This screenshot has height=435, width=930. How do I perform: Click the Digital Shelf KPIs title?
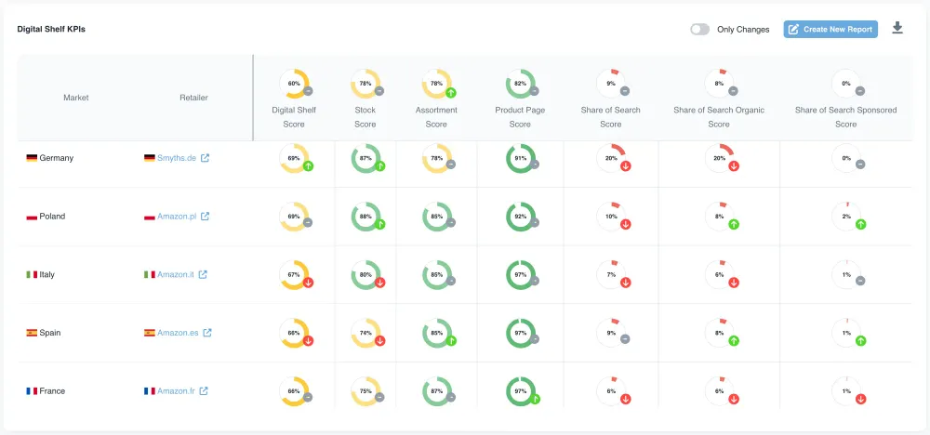coord(51,29)
